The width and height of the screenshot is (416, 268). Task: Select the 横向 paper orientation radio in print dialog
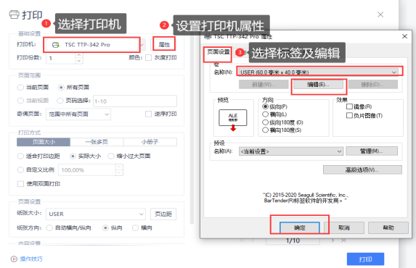point(135,227)
